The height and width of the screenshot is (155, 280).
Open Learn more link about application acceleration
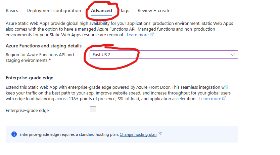coord(210,99)
